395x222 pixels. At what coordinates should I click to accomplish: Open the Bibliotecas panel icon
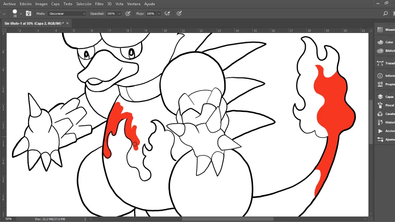pos(380,51)
